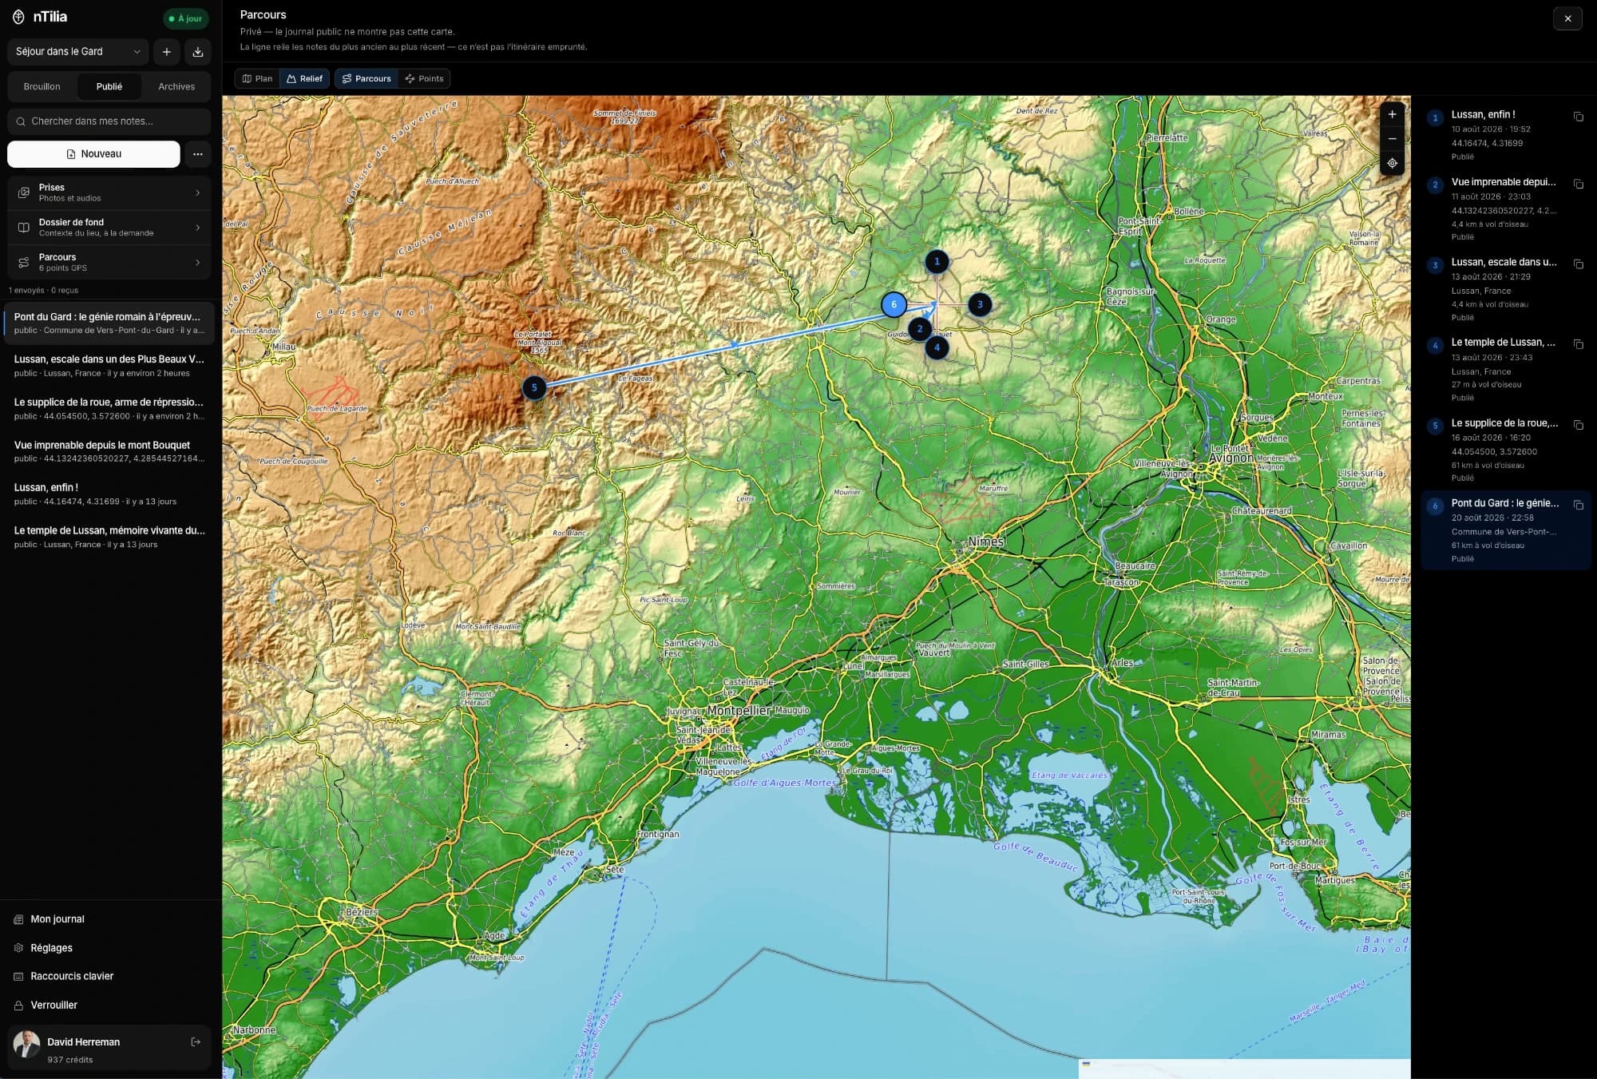Open note 'Vue imprenable depuis le mont Bouquet'
Image resolution: width=1597 pixels, height=1079 pixels.
pyautogui.click(x=109, y=451)
